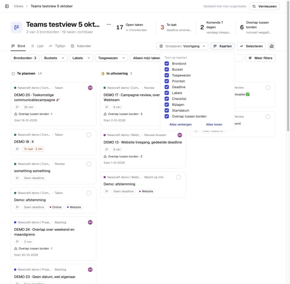
Task: Open the Kaarten display options
Action: pos(222,46)
